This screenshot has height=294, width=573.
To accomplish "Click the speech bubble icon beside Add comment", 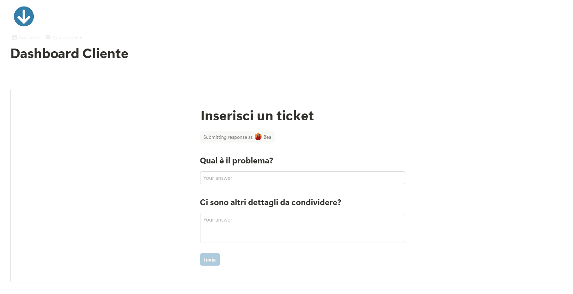I will (x=48, y=37).
